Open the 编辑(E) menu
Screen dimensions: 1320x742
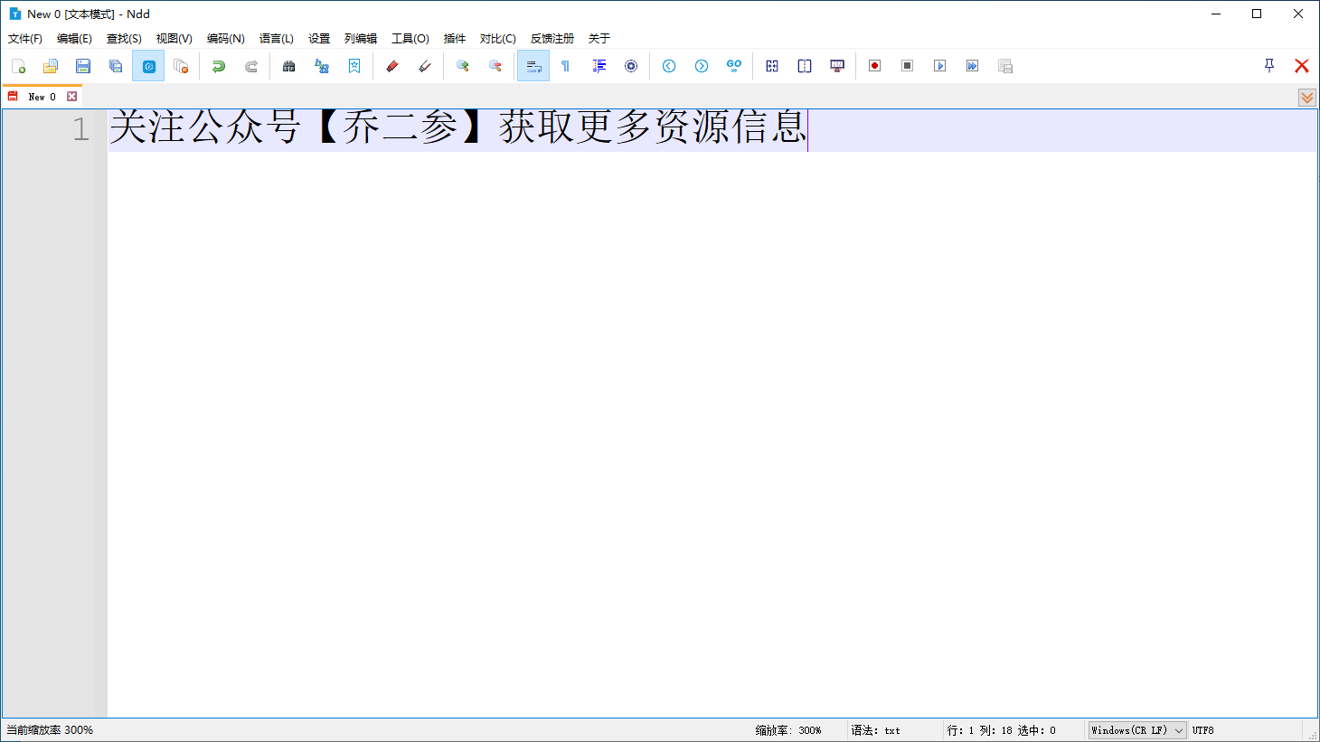[74, 39]
